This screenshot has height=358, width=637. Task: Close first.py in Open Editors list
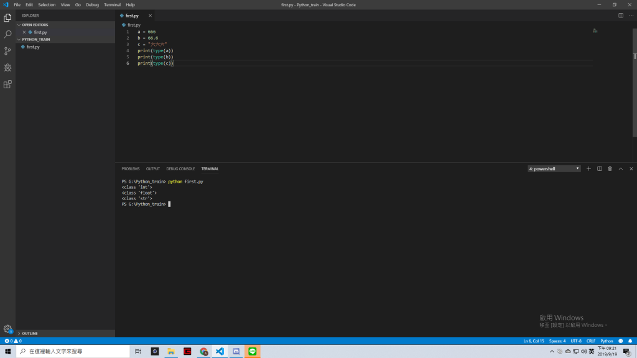[24, 32]
